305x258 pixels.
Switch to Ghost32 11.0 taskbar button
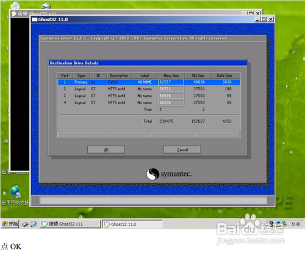(x=132, y=224)
